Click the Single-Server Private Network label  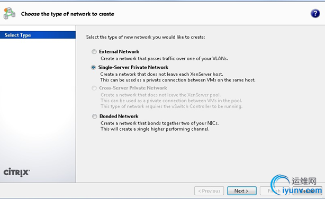[x=133, y=67]
